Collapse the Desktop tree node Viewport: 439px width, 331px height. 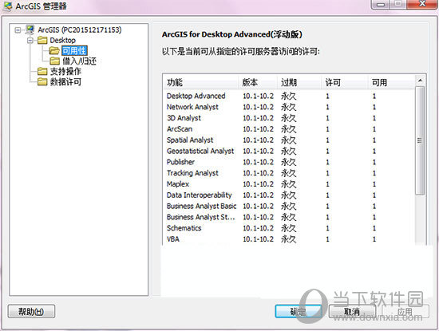(x=30, y=41)
